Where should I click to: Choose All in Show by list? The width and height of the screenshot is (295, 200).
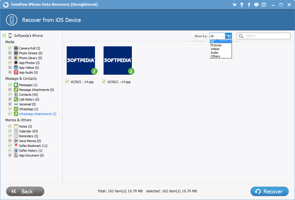tap(220, 41)
